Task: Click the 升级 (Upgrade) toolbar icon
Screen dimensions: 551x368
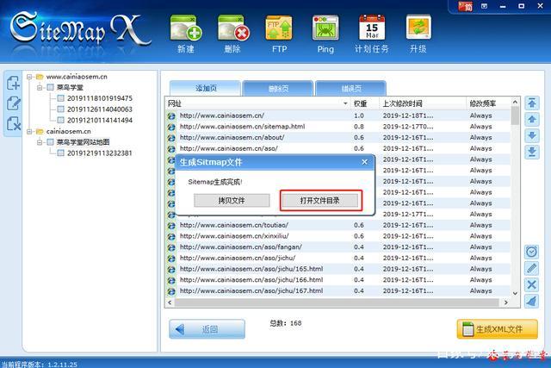Action: [x=418, y=34]
